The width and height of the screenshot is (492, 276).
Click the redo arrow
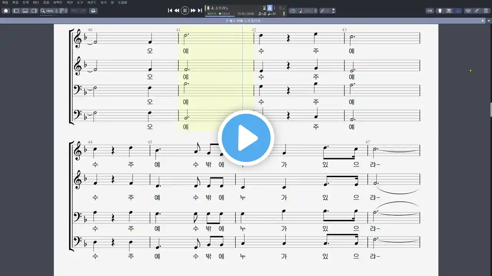pos(83,11)
